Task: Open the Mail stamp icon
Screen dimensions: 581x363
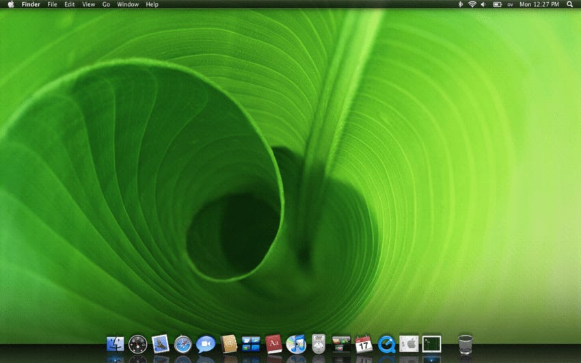Action: pos(161,344)
